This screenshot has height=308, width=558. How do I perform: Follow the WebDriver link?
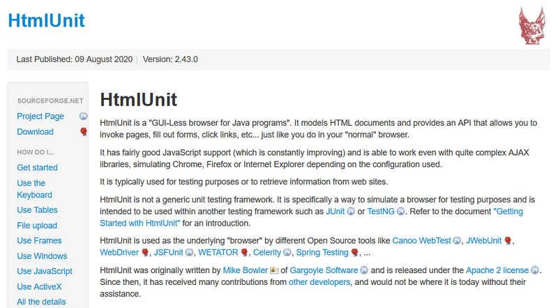119,252
